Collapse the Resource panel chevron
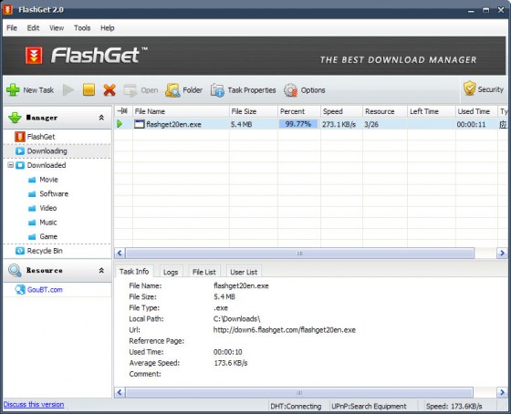The width and height of the screenshot is (511, 414). (101, 270)
